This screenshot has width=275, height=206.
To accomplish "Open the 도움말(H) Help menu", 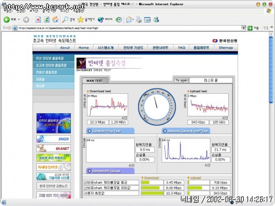I will pos(79,11).
